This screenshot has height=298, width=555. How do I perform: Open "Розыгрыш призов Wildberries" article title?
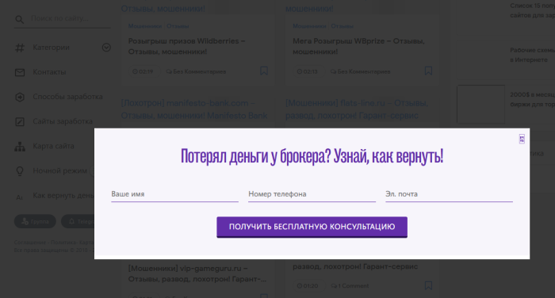coord(186,46)
